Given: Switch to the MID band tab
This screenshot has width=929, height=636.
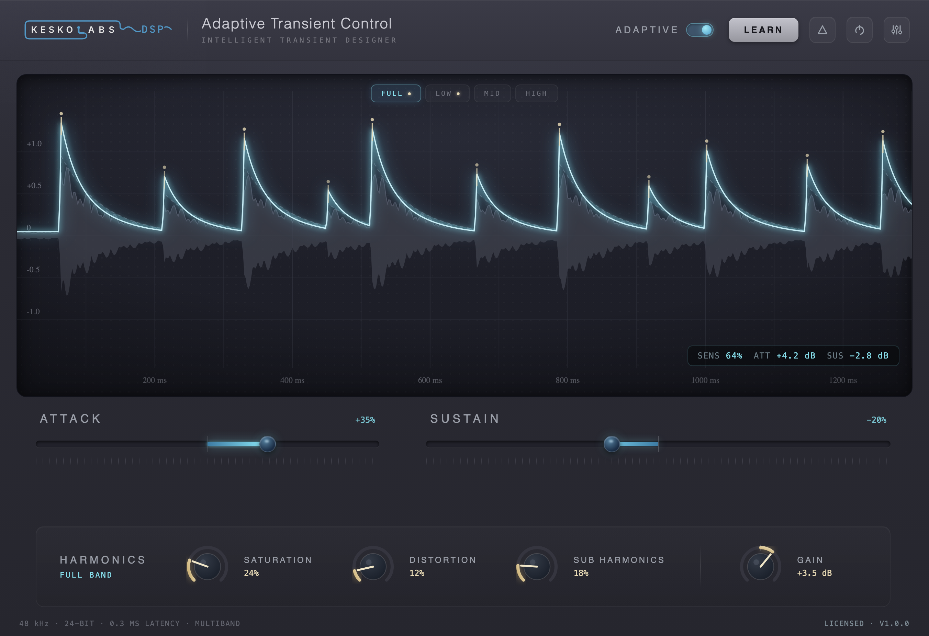Looking at the screenshot, I should (x=492, y=93).
